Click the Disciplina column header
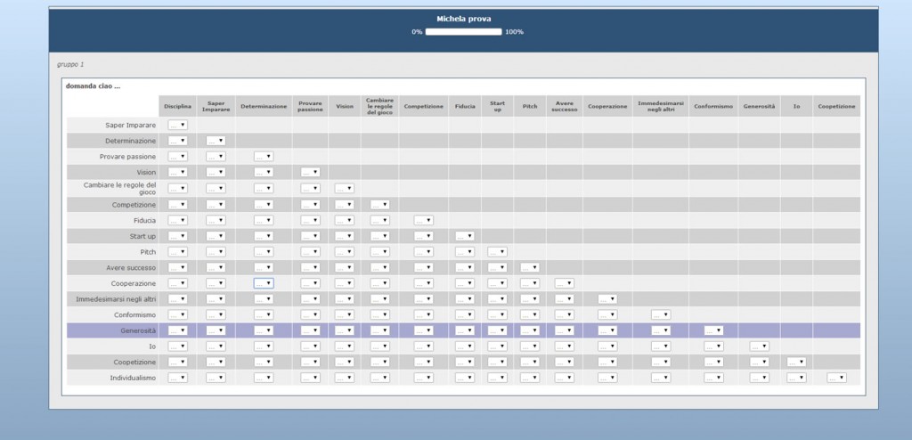 [177, 106]
